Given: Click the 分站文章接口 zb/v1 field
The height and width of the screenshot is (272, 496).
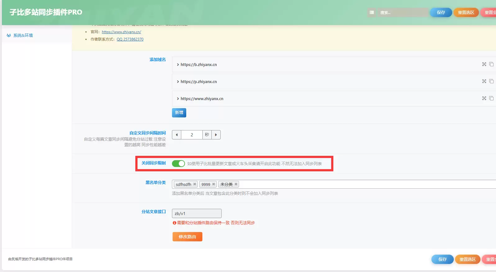Looking at the screenshot, I should (197, 213).
